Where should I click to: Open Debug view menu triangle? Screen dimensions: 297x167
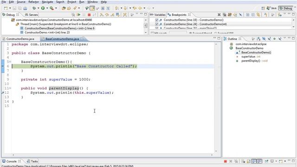[x=137, y=14]
